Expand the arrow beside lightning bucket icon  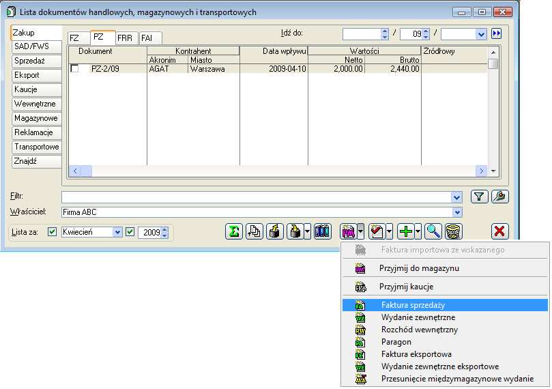(x=307, y=231)
